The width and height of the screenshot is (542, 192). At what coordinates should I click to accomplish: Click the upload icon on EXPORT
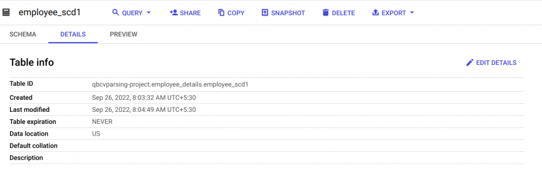click(375, 13)
